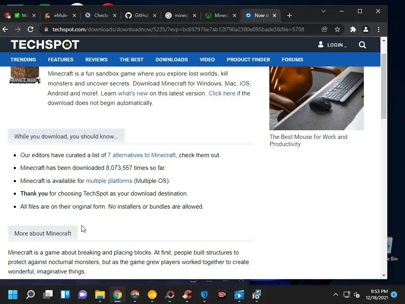Click the browser back arrow
Screen dimensions: 405x304
(5, 29)
